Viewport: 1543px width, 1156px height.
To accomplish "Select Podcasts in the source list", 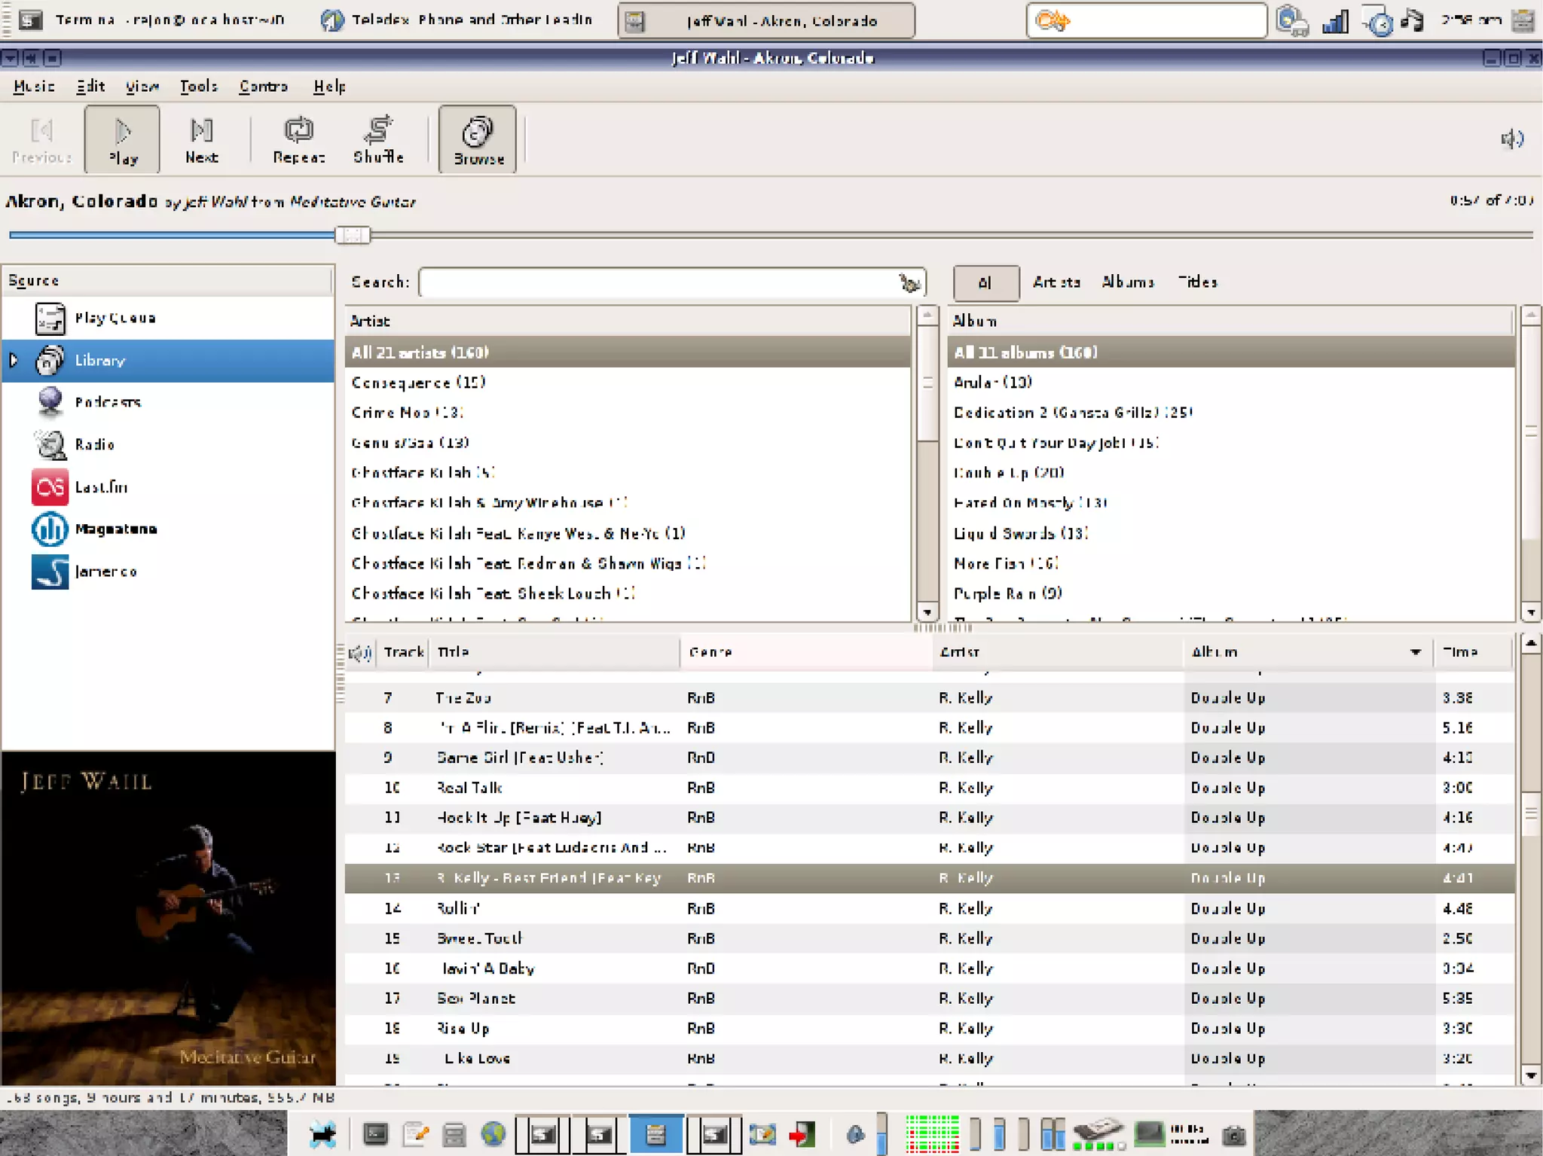I will pos(107,402).
